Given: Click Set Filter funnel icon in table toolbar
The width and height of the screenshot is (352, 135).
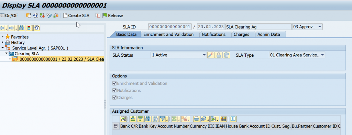Looking at the screenshot, I should (164, 119).
